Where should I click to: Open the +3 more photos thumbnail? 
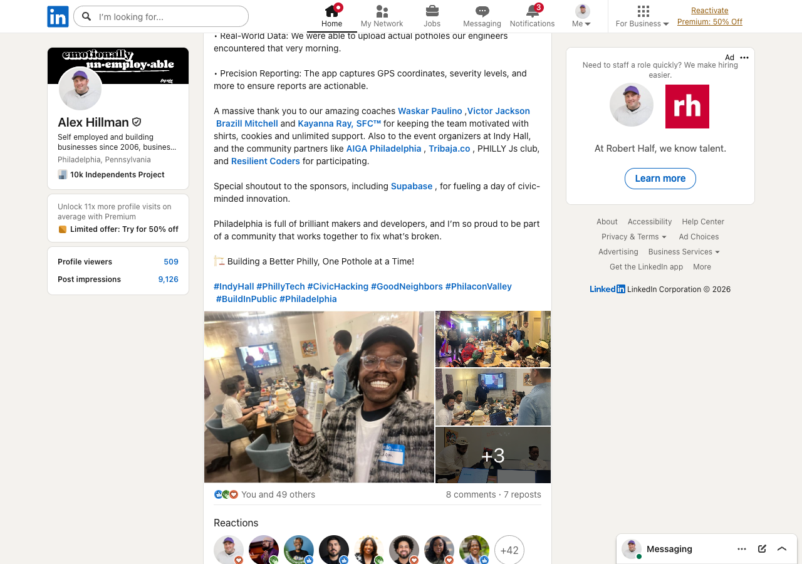493,455
